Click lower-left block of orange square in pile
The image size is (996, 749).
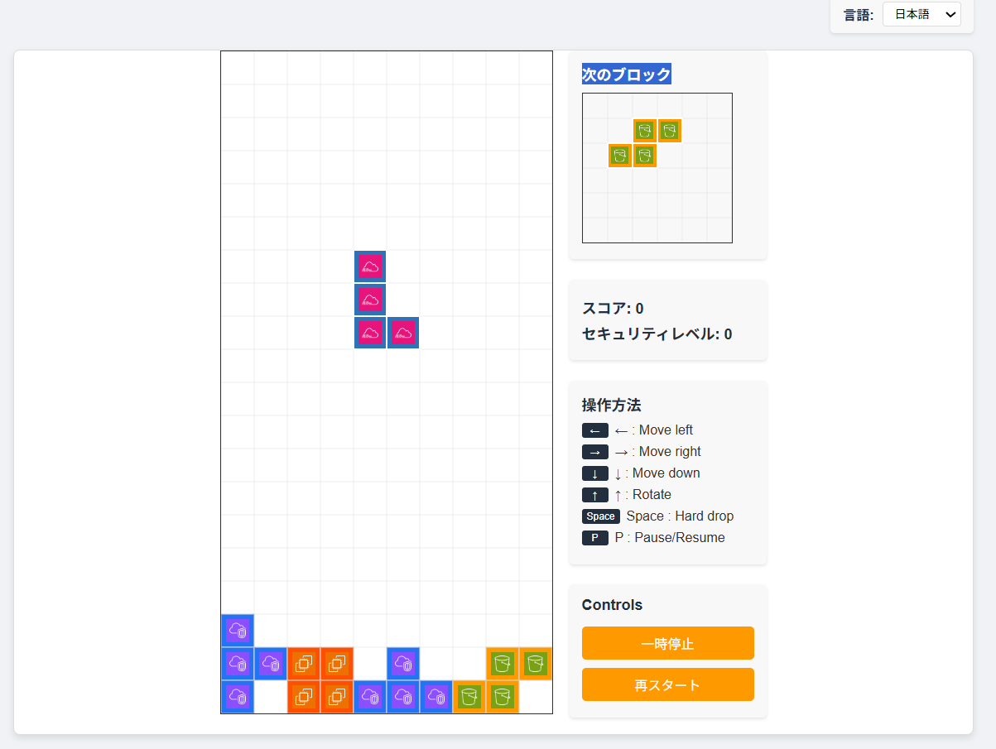[304, 697]
